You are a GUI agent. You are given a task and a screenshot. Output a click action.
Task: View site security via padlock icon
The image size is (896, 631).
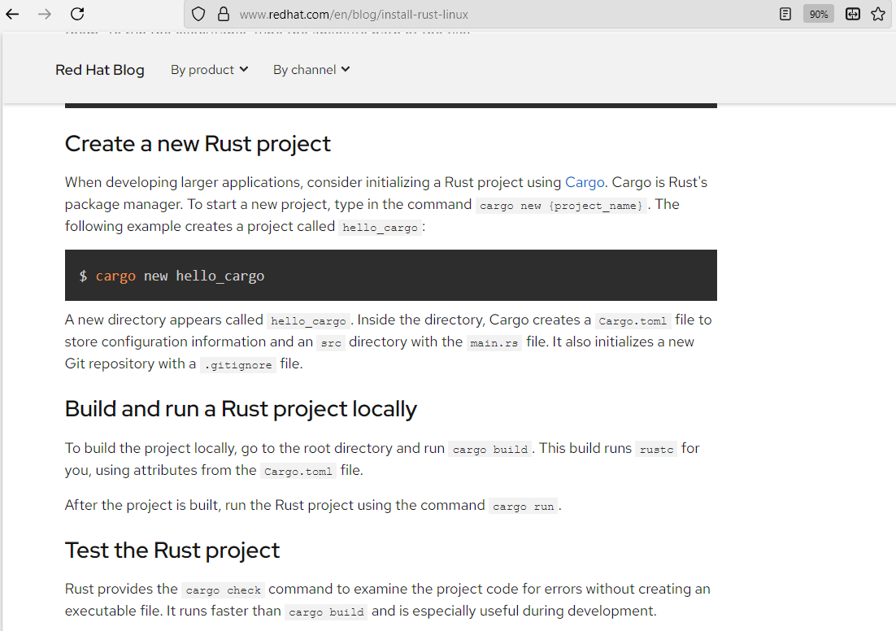pos(223,14)
